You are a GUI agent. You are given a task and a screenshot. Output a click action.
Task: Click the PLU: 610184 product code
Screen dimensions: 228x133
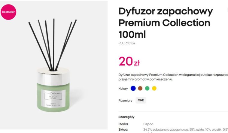pyautogui.click(x=127, y=43)
